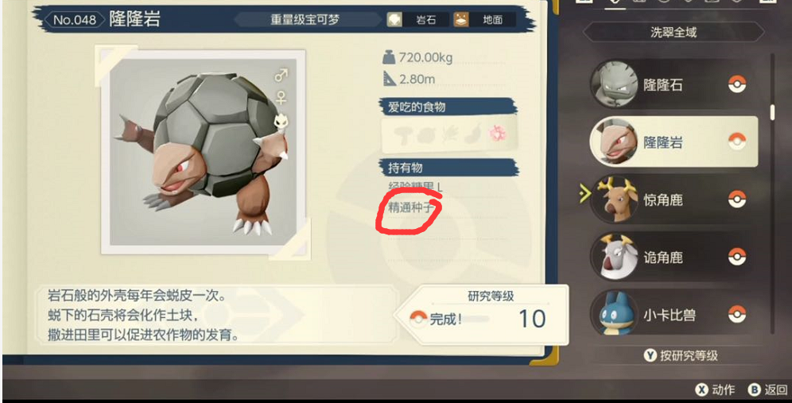Click the B 返回 back button
792x403 pixels.
pos(768,389)
